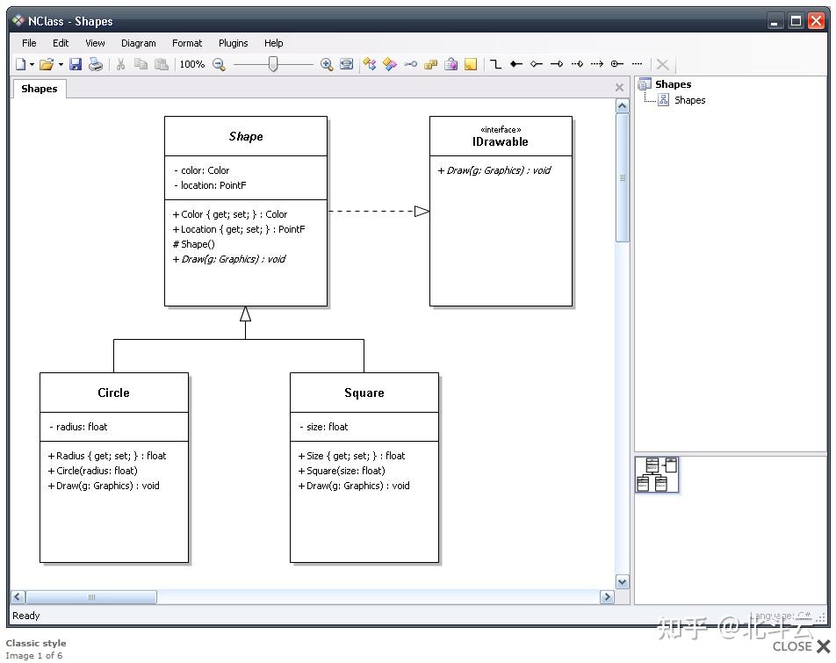Select the composition relationship tool

click(x=516, y=64)
